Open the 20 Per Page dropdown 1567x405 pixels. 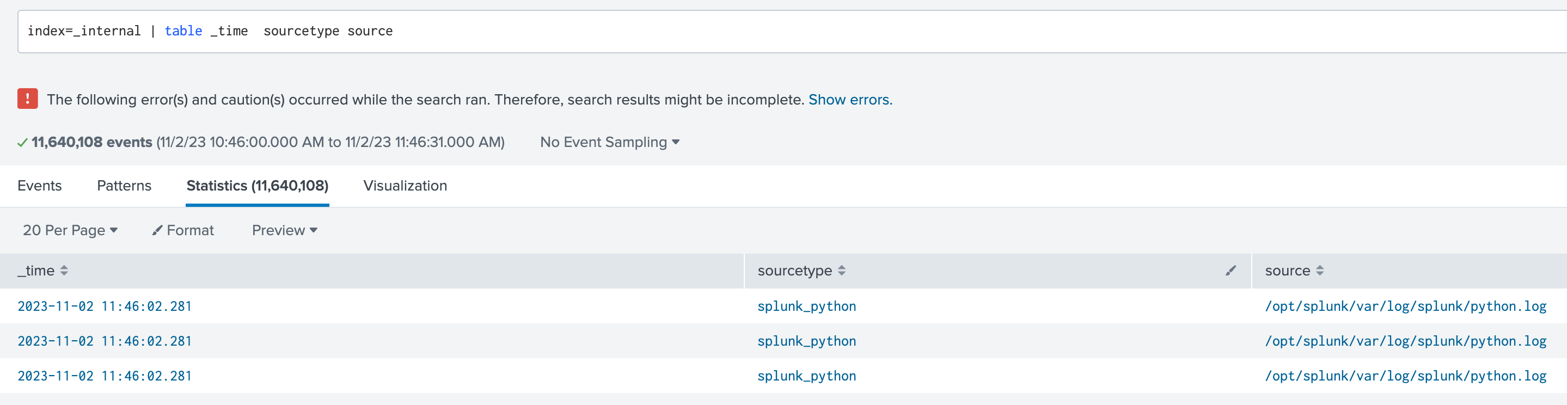[70, 230]
